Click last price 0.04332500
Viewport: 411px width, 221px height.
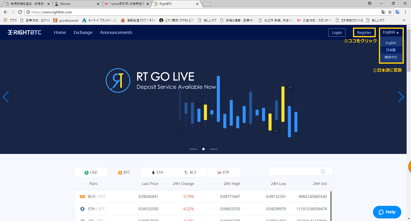coord(148,209)
